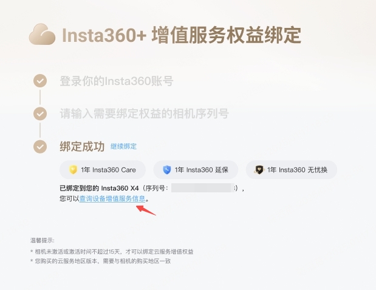Open 查询设备增值服务信息 link
This screenshot has width=376, height=290.
click(112, 198)
